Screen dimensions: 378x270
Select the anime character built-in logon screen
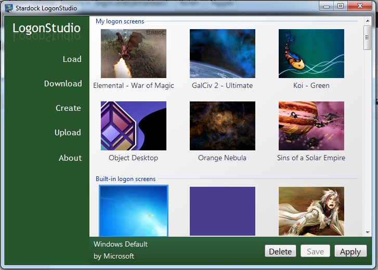click(x=311, y=211)
